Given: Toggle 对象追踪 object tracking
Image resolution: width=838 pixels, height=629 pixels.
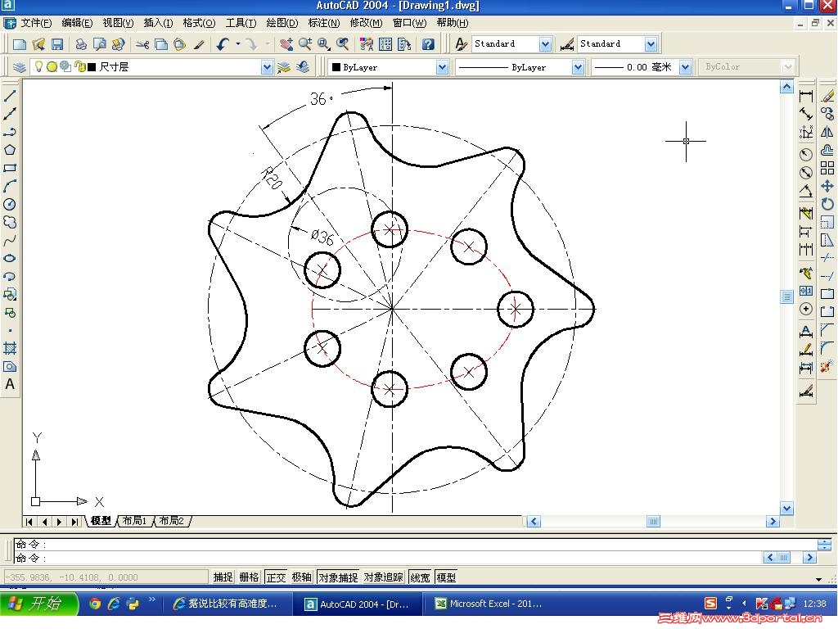Looking at the screenshot, I should click(383, 577).
